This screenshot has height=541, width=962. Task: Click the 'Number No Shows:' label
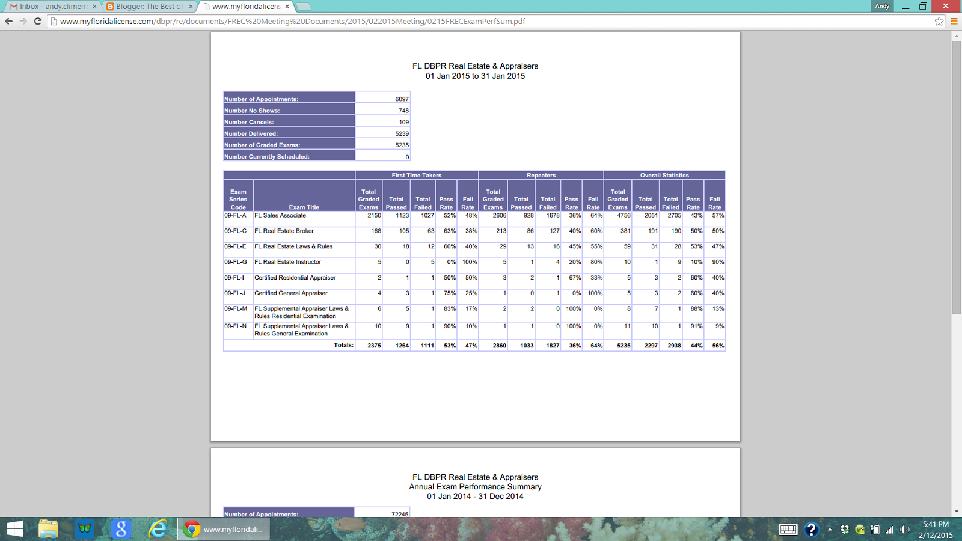[x=252, y=111]
